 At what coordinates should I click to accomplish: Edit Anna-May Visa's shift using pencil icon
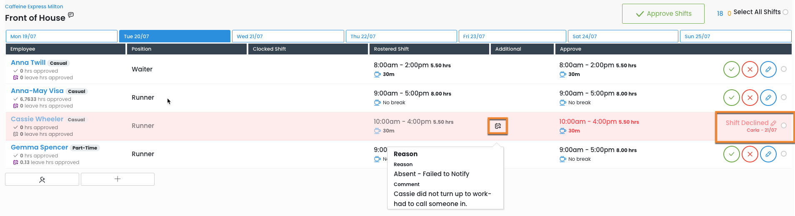pos(768,98)
